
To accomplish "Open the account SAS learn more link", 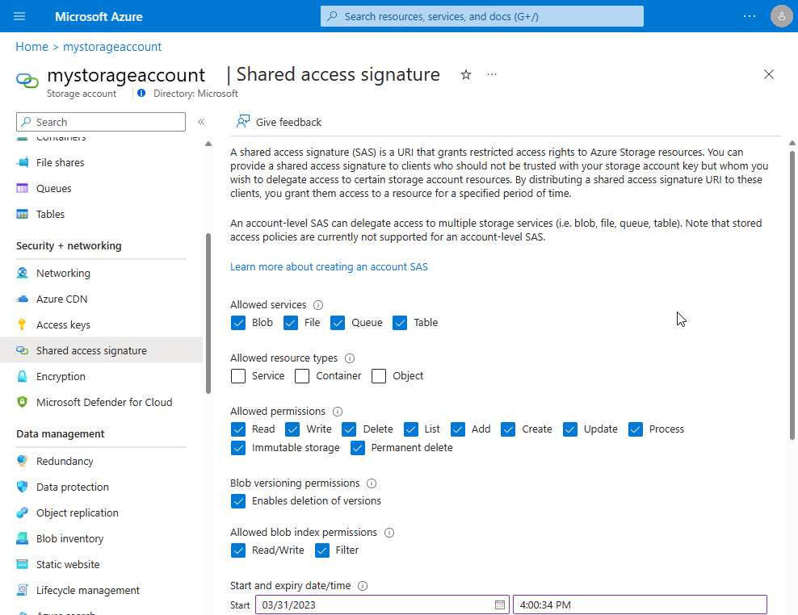I will coord(329,266).
